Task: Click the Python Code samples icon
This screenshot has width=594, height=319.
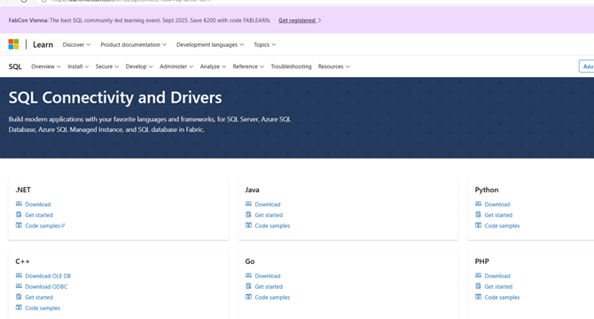Action: 478,225
